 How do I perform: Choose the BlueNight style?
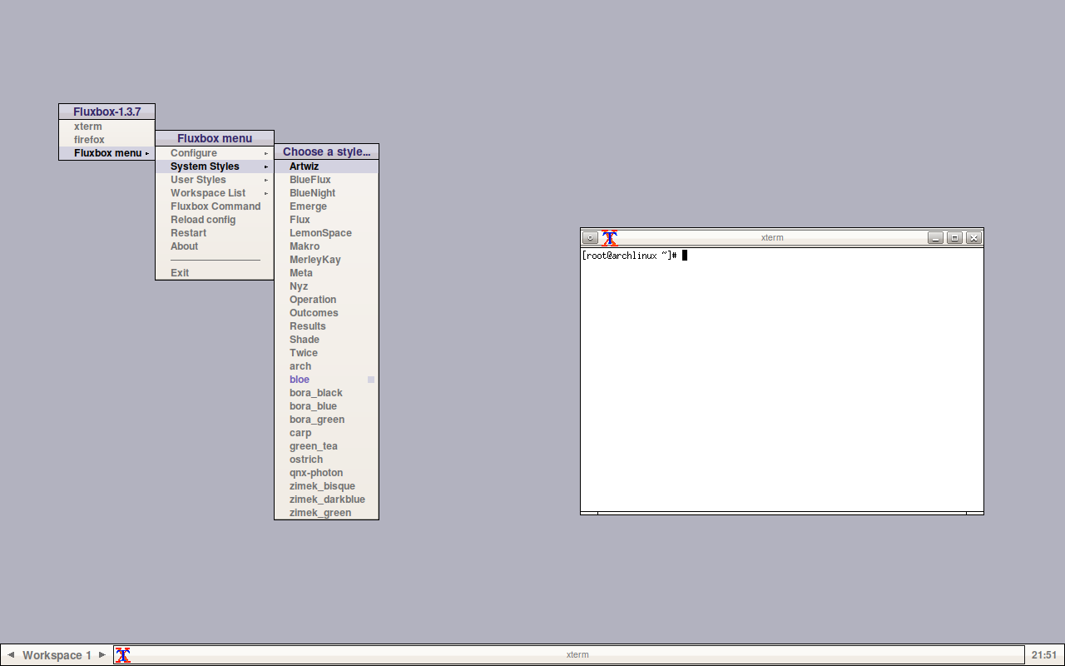(x=326, y=193)
